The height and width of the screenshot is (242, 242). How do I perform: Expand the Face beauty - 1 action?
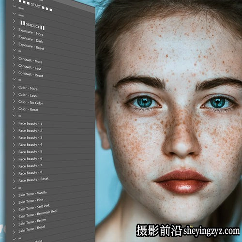pos(14,123)
